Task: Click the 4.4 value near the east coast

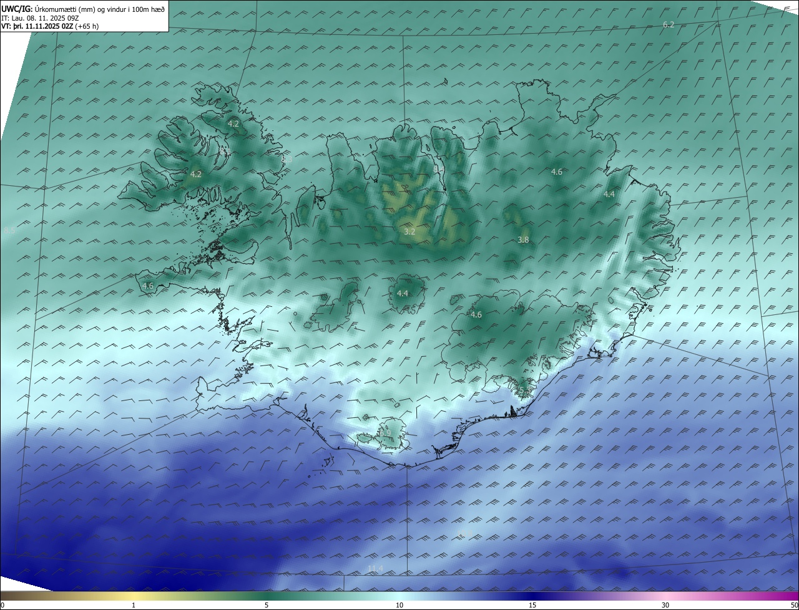Action: 609,195
